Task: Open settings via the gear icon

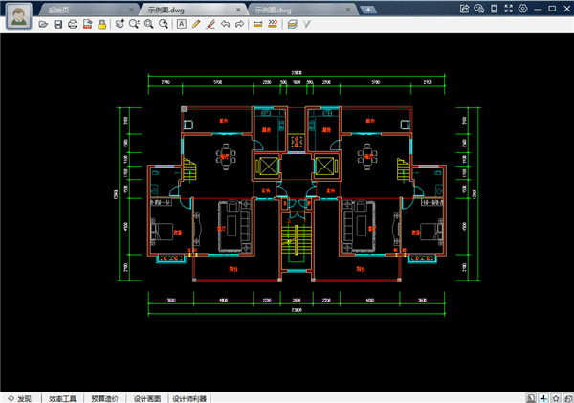Action: click(521, 8)
